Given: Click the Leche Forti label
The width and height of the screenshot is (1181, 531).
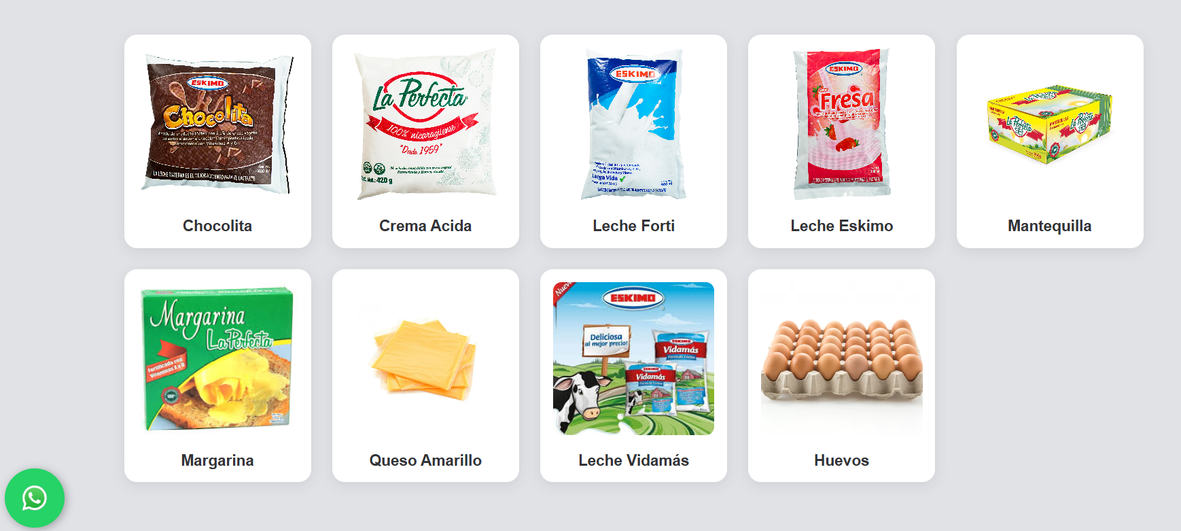Looking at the screenshot, I should click(633, 226).
